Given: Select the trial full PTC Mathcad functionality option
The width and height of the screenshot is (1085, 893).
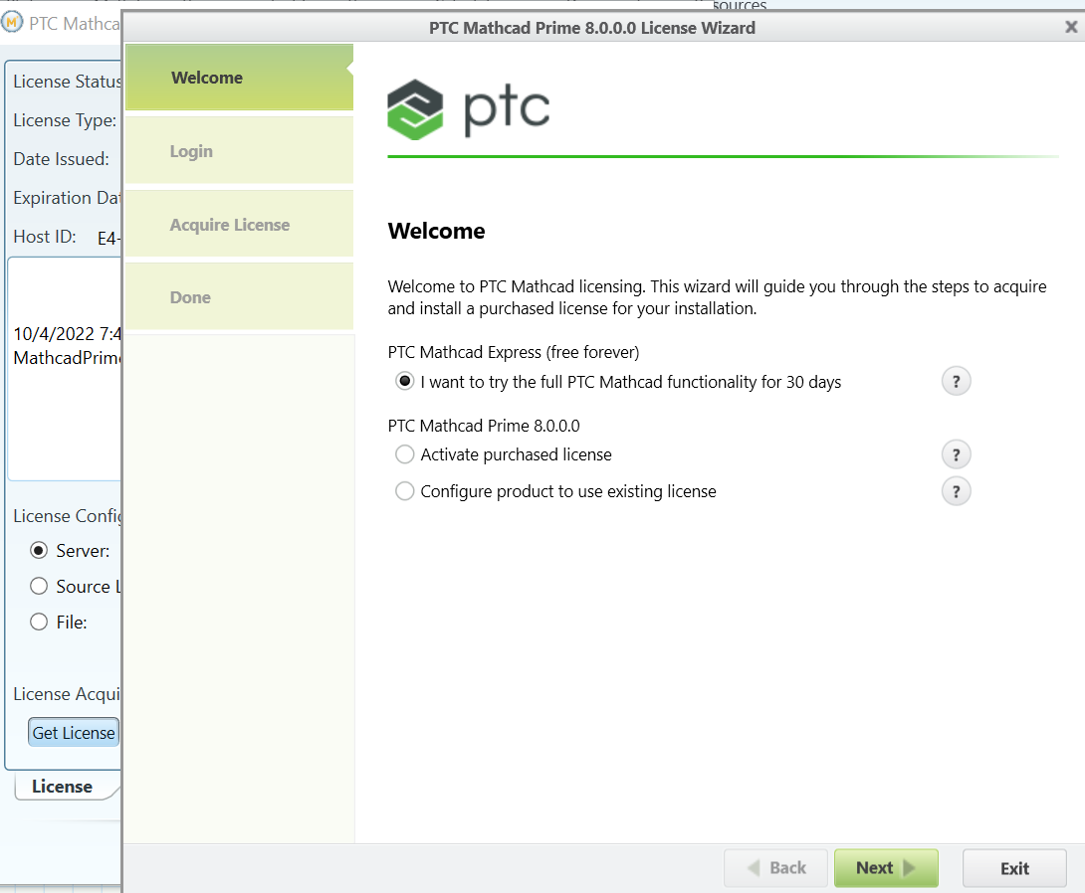Looking at the screenshot, I should point(404,381).
